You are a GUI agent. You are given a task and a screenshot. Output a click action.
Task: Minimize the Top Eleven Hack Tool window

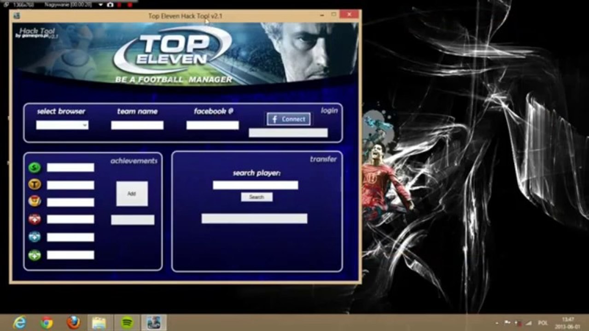click(x=321, y=15)
